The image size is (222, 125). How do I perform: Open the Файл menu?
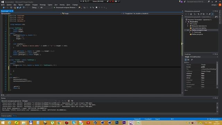(3, 5)
